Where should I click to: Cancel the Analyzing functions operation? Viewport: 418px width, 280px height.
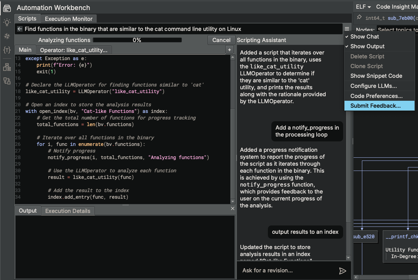pyautogui.click(x=221, y=40)
